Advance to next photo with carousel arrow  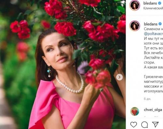tap(119, 77)
